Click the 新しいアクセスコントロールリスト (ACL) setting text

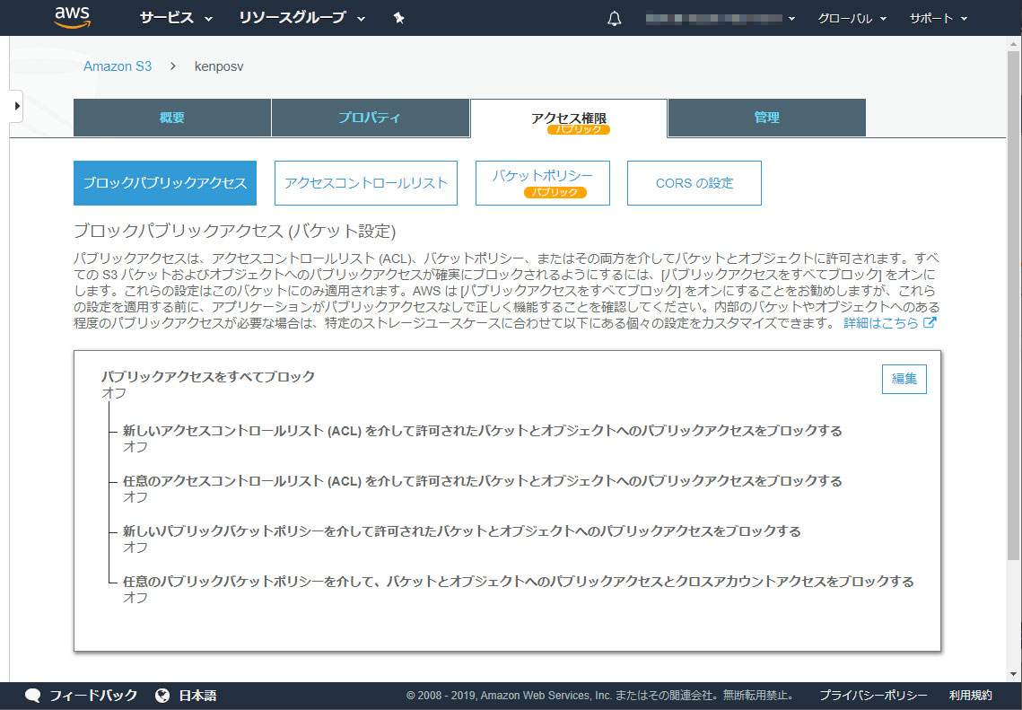483,431
